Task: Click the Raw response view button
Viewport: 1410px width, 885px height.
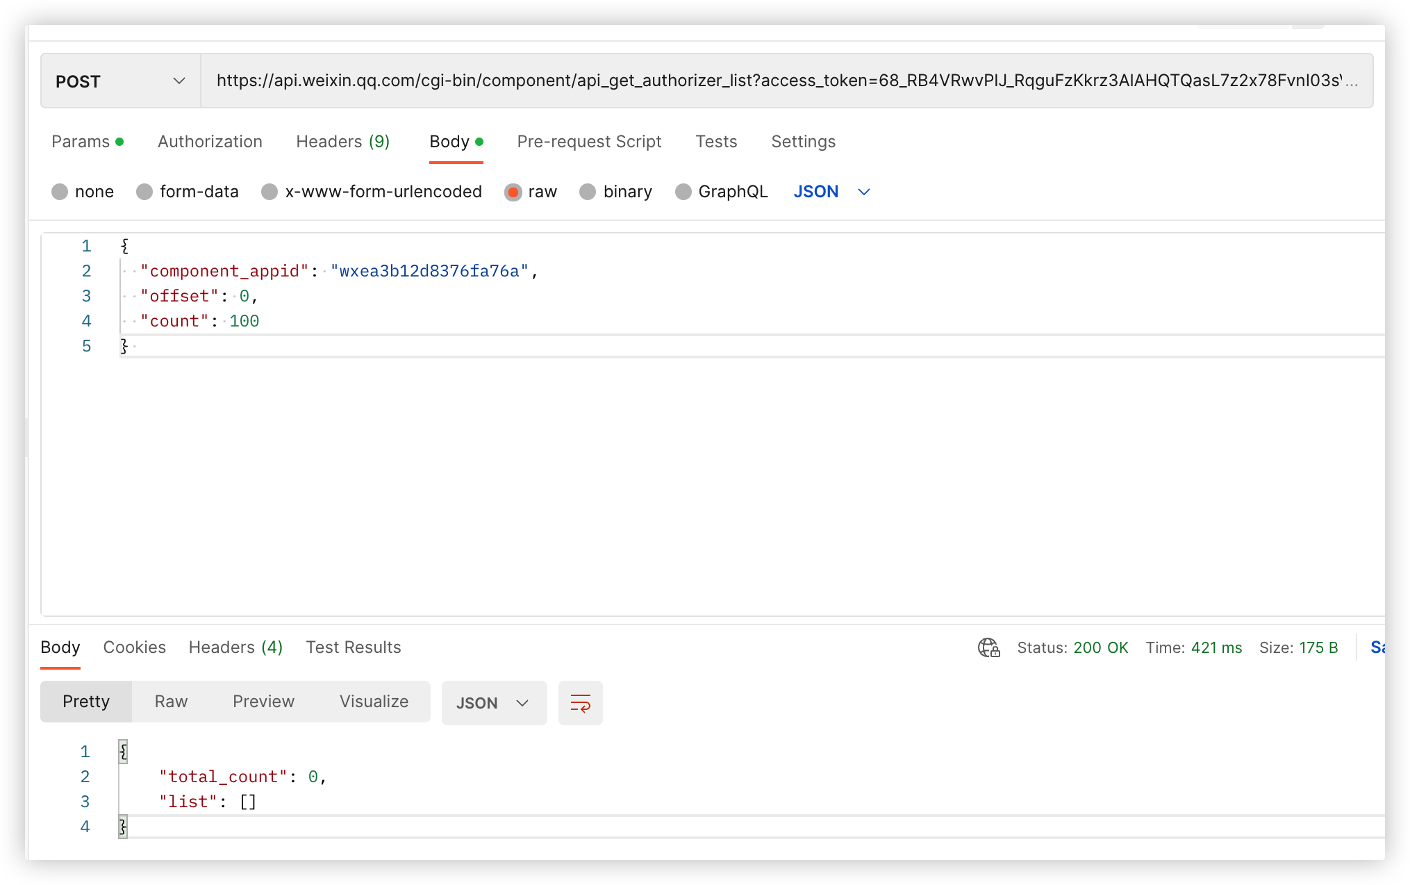Action: pos(171,702)
